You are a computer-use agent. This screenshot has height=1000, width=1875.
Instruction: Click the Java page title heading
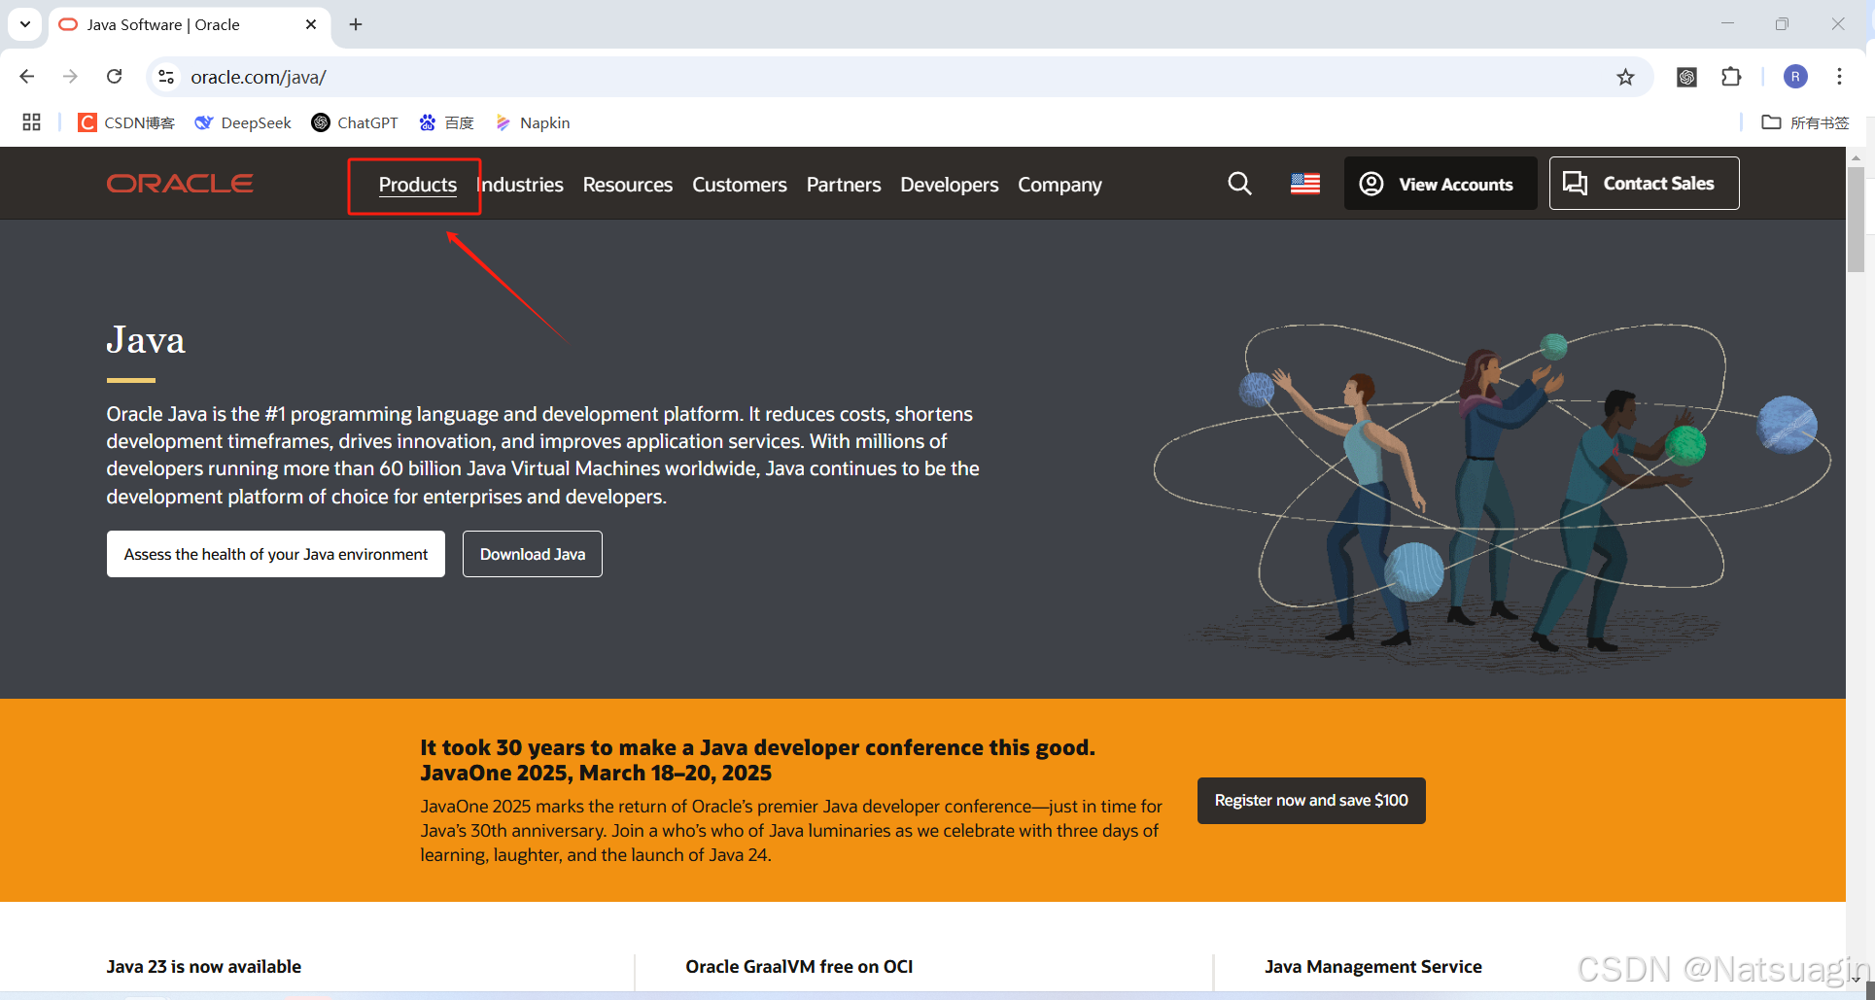pos(146,340)
